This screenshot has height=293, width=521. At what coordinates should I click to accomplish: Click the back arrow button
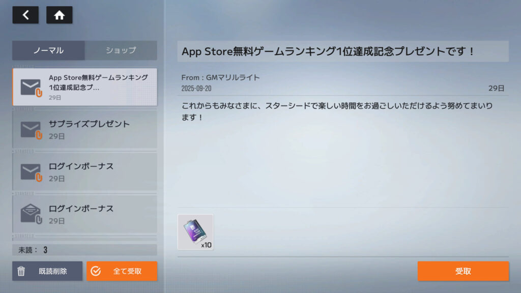[x=25, y=15]
